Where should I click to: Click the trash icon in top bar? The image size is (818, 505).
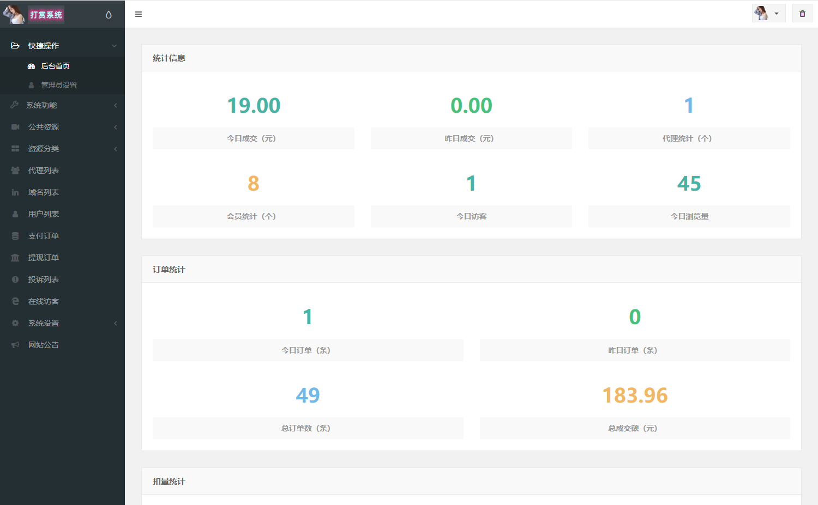[x=802, y=14]
